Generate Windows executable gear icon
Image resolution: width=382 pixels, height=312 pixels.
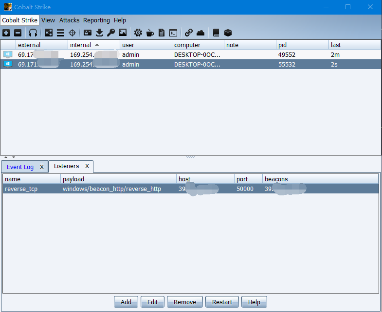138,33
